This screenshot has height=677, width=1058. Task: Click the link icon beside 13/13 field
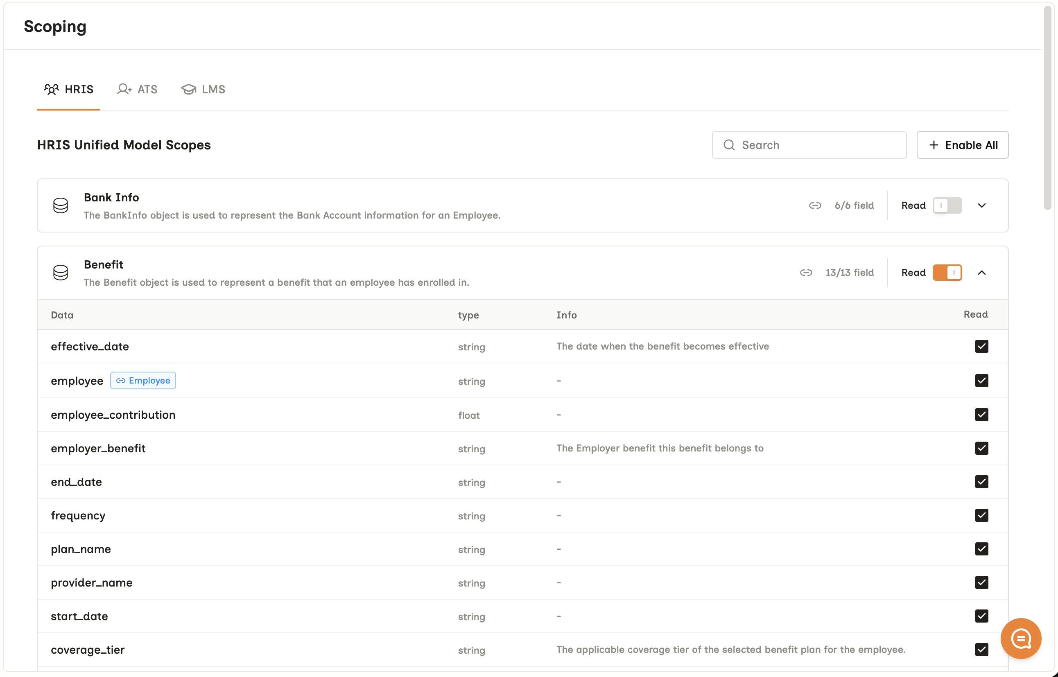(x=806, y=273)
